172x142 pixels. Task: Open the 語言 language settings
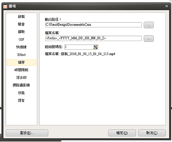tap(21, 100)
